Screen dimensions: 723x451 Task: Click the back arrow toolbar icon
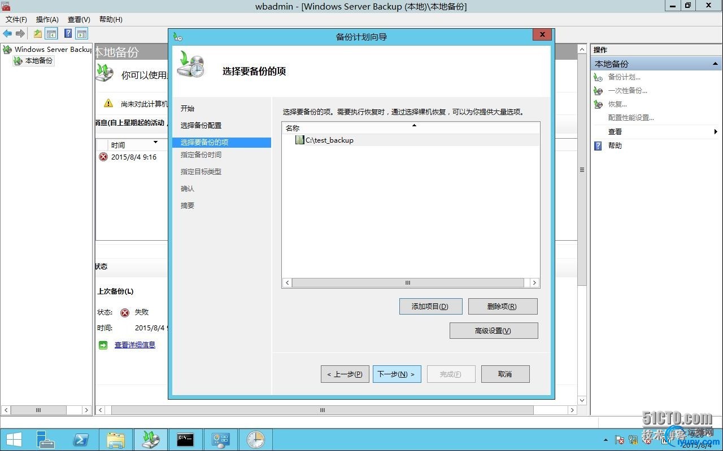tap(7, 34)
